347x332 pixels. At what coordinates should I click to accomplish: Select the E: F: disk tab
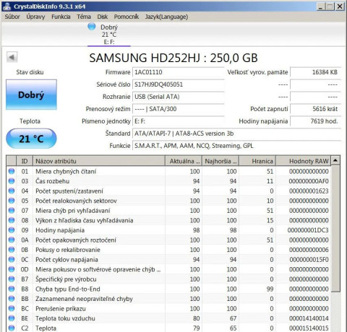point(109,34)
